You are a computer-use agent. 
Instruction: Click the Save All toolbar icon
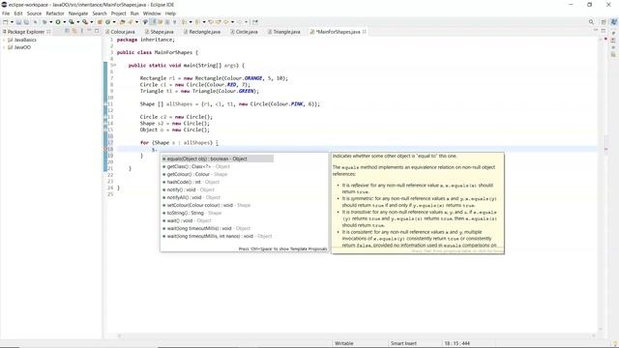(x=26, y=22)
